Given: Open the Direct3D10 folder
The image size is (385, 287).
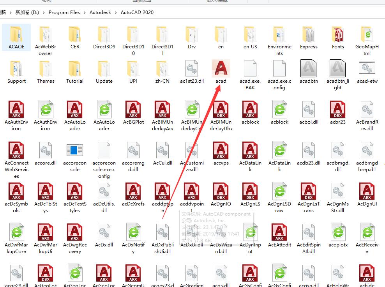Looking at the screenshot, I should pyautogui.click(x=133, y=41).
